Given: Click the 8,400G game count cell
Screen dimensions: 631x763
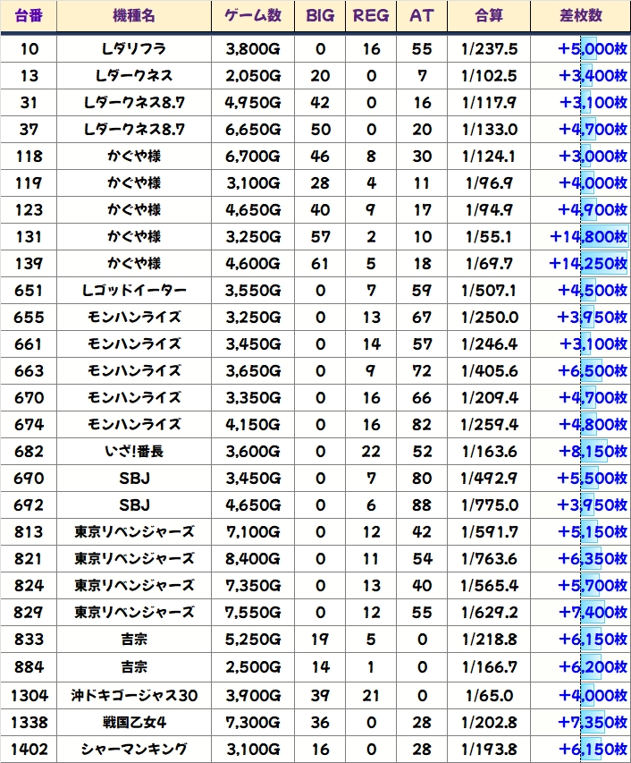Looking at the screenshot, I should tap(252, 559).
